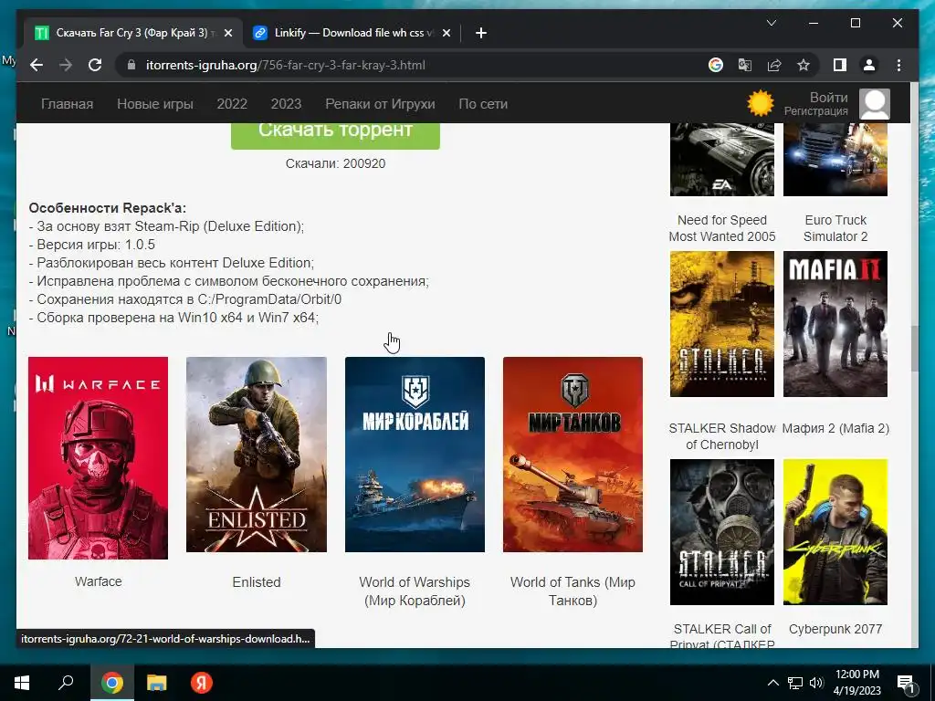Open the Мир Кораблей cover image
This screenshot has height=701, width=935.
[415, 455]
